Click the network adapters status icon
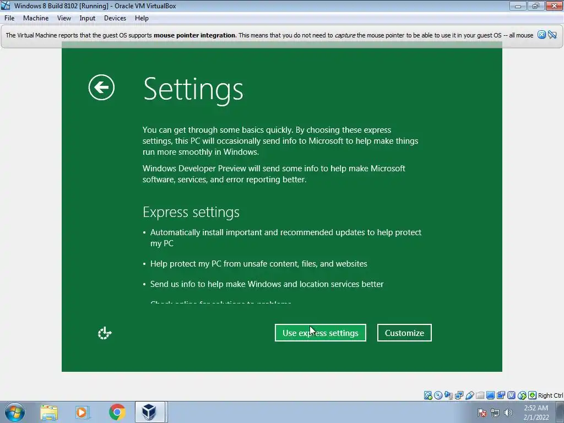 coord(459,395)
